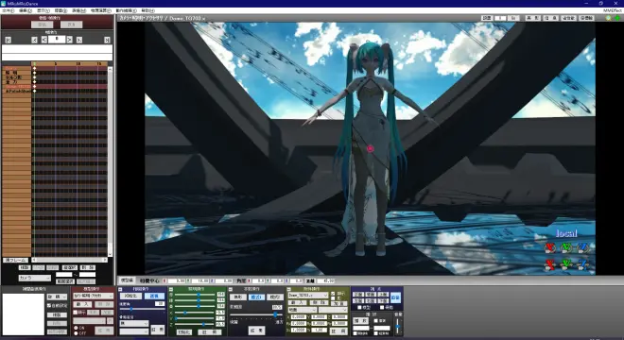Click the red light color slider handle
Viewport: 624px width, 340px height.
click(199, 295)
